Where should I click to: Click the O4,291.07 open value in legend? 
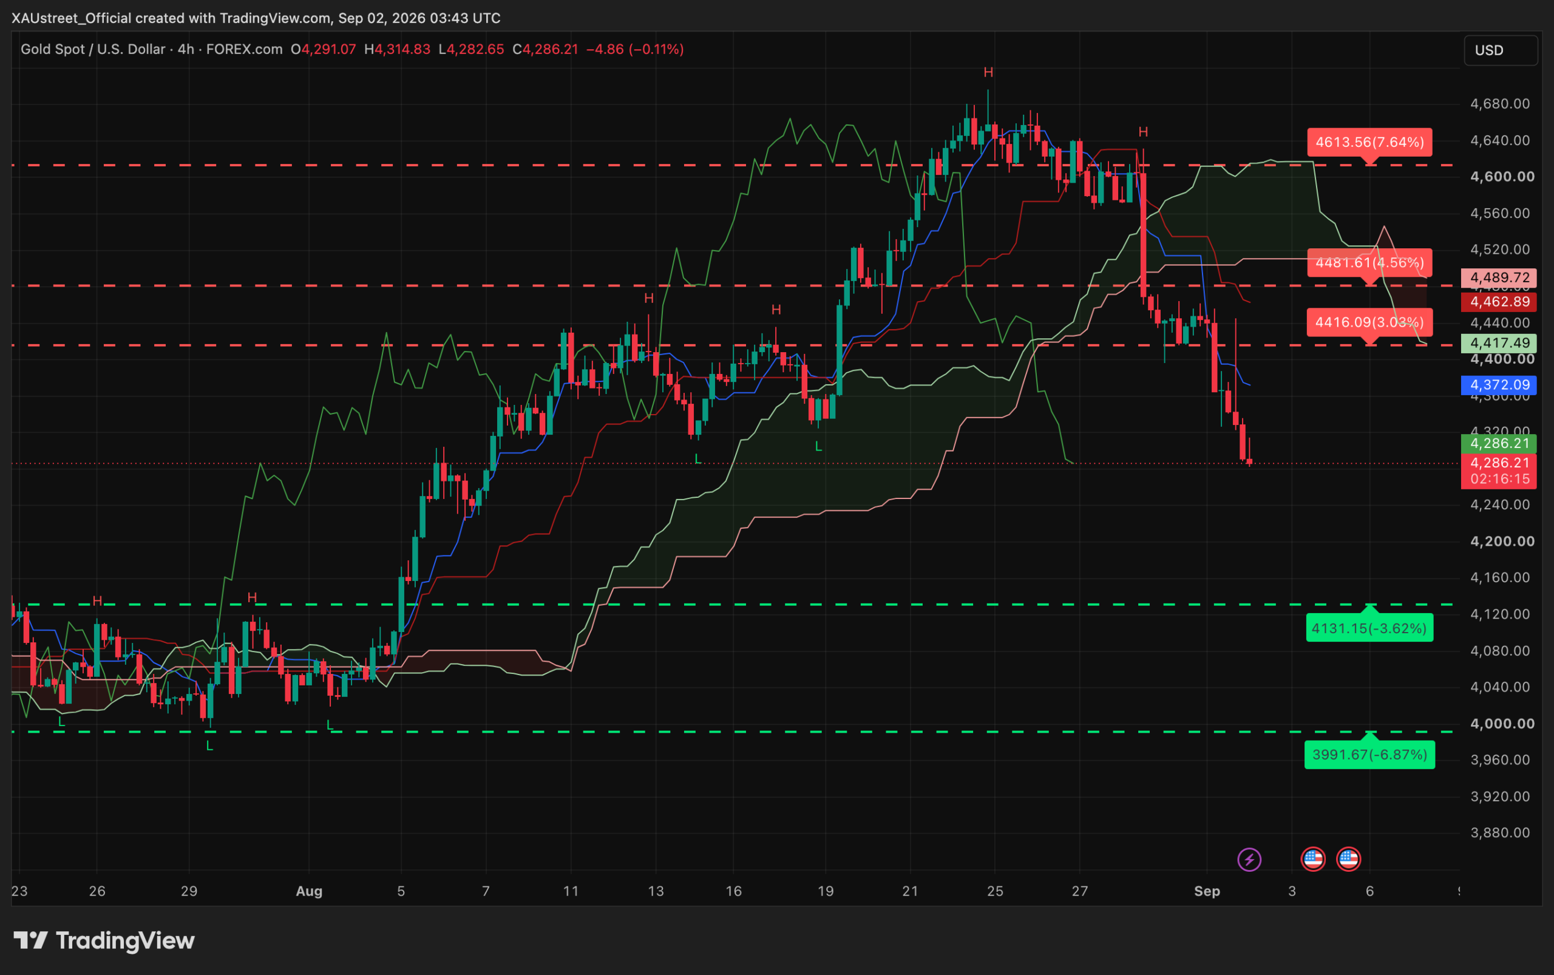(x=324, y=50)
